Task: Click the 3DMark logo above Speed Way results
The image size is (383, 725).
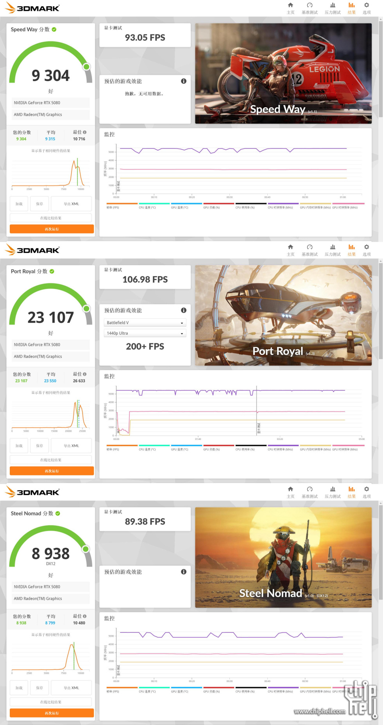Action: pyautogui.click(x=32, y=8)
